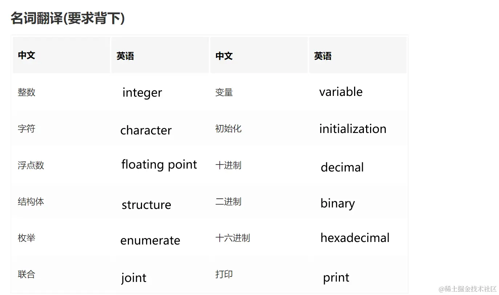499x295 pixels.
Task: Select the word structure
Action: click(146, 205)
